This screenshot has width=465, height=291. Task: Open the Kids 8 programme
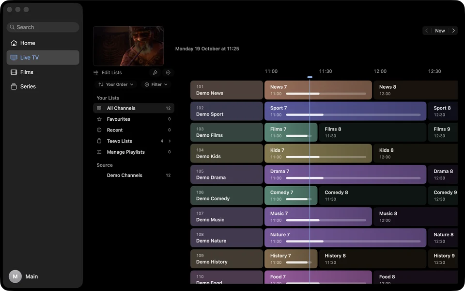pyautogui.click(x=416, y=153)
